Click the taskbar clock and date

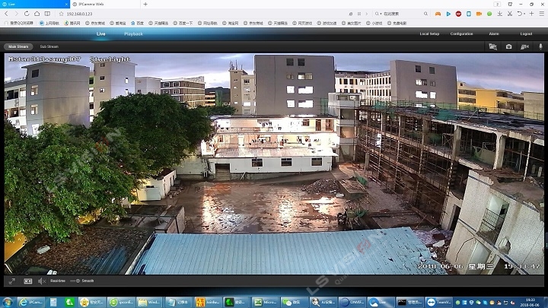coord(530,302)
